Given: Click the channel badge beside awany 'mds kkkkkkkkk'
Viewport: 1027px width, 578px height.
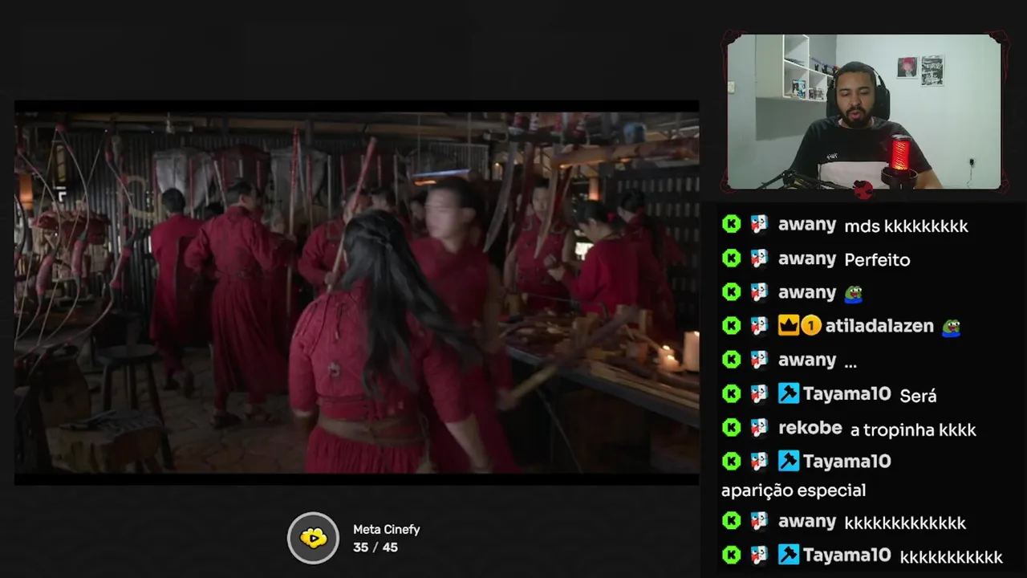Looking at the screenshot, I should pyautogui.click(x=759, y=224).
